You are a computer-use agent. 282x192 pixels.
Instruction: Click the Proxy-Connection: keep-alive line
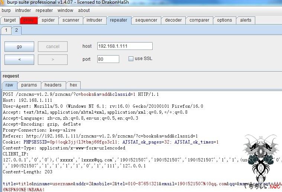pyautogui.click(x=39, y=130)
